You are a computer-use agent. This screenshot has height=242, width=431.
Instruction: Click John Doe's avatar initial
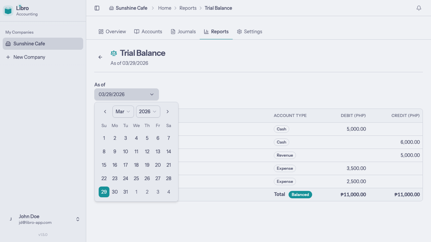pyautogui.click(x=11, y=219)
